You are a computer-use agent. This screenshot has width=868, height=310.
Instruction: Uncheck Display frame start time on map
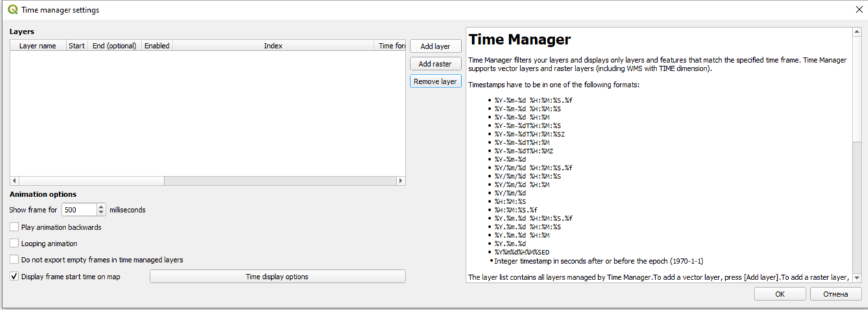tap(14, 276)
